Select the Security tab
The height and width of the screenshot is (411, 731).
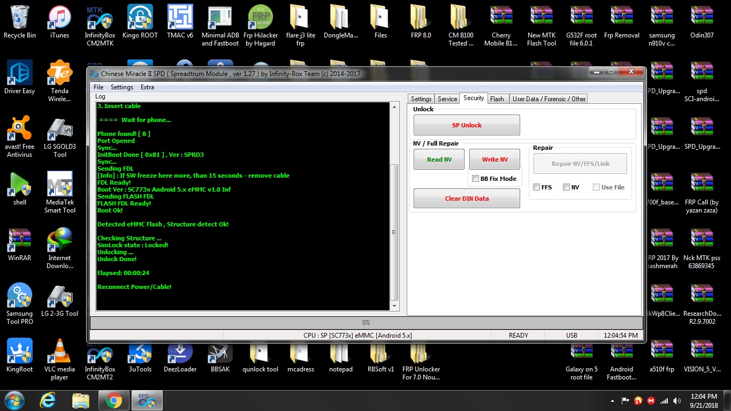474,98
